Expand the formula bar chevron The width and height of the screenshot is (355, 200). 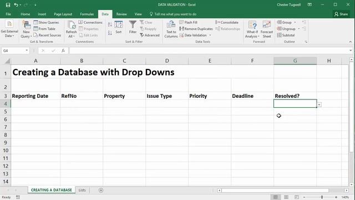351,51
